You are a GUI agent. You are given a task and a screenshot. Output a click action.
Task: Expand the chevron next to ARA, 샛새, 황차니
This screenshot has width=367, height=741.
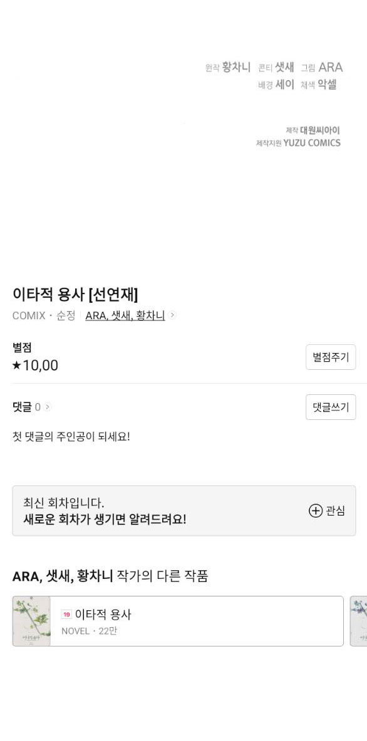[174, 316]
